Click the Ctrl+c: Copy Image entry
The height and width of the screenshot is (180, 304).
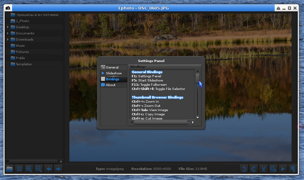click(148, 114)
